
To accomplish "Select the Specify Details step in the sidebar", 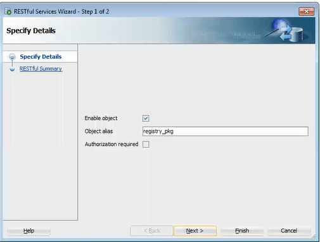I will click(x=41, y=57).
